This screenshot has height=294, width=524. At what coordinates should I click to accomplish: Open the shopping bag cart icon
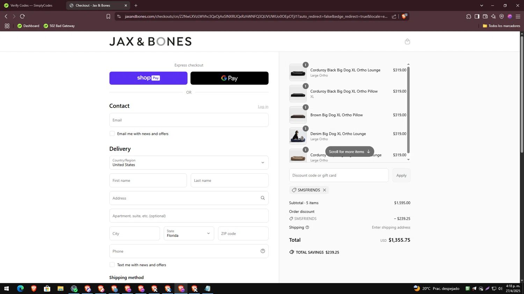(x=407, y=41)
